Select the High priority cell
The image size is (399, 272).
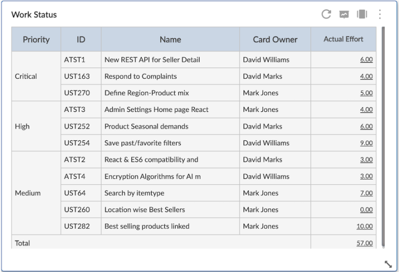tap(36, 126)
